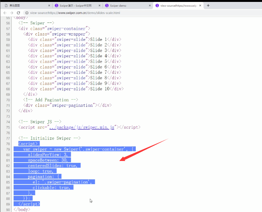This screenshot has width=262, height=212.
Task: Click the Slide 5 text
Action: 99,61
